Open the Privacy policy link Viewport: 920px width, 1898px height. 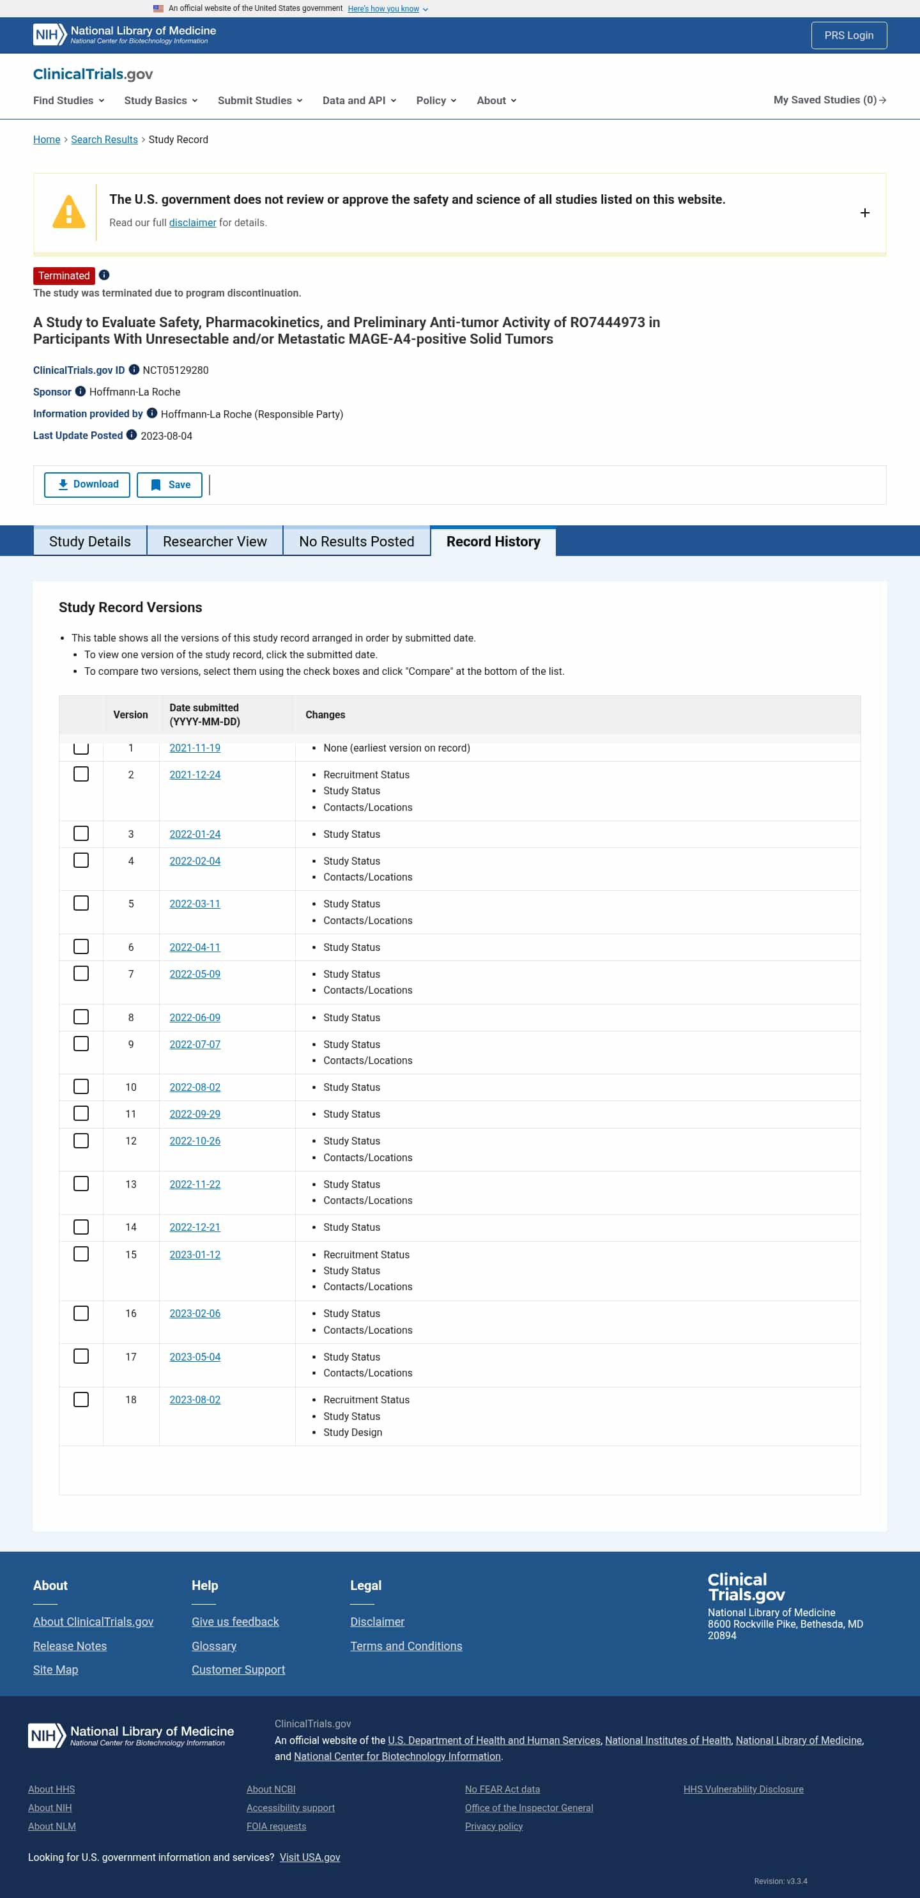[493, 1826]
